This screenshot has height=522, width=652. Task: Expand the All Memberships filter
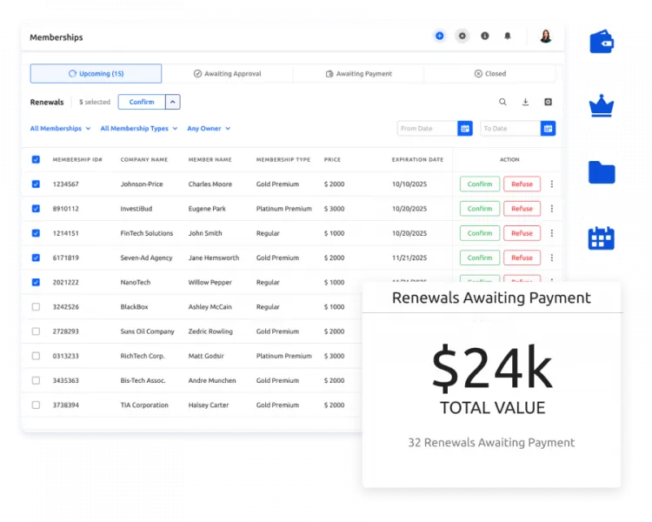(x=60, y=128)
